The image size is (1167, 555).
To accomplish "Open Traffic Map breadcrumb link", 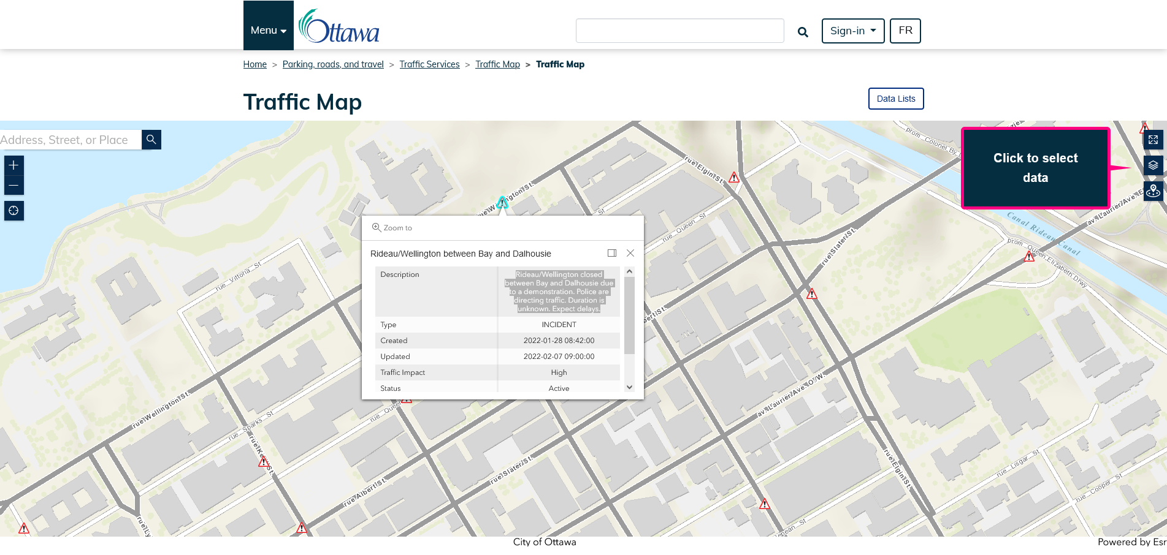I will [x=497, y=64].
